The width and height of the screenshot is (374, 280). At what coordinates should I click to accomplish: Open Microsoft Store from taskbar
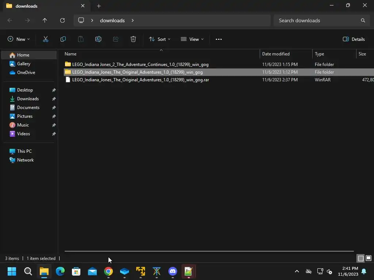click(76, 271)
